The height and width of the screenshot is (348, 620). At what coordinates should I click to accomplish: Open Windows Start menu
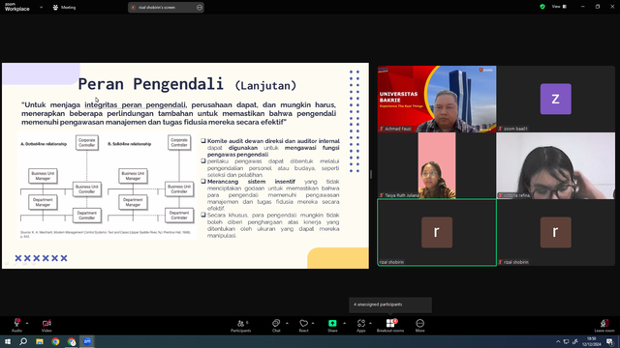[8, 341]
